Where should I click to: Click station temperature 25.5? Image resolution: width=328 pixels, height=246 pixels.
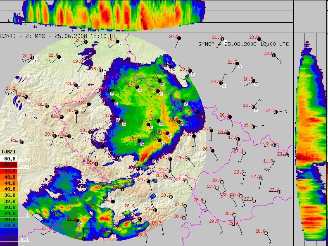click(x=150, y=208)
